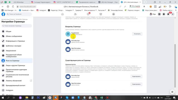Click the address bar facebook.com URL
This screenshot has height=100, width=178.
coord(28,7)
